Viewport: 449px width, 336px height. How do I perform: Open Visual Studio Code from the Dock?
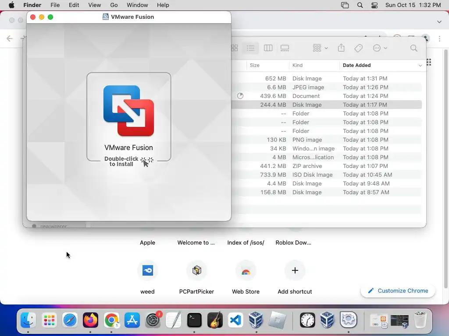[x=235, y=320]
